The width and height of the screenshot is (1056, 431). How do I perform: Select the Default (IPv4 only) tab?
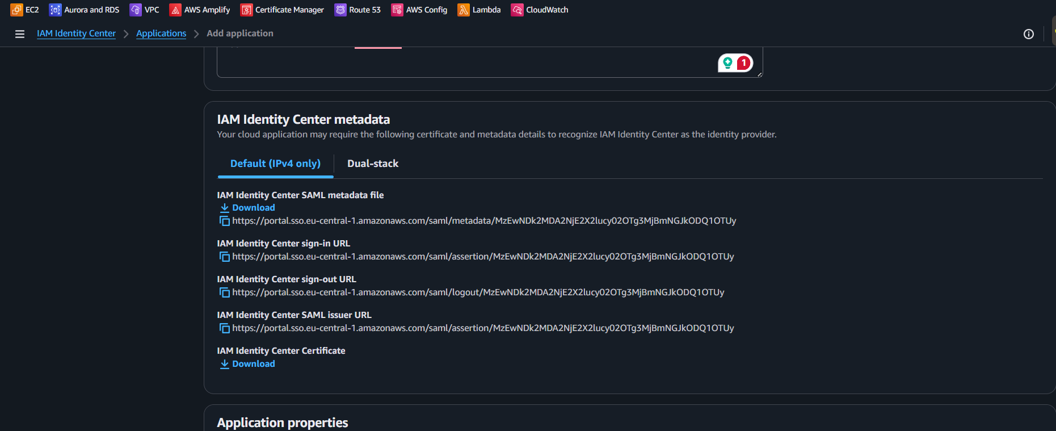pos(275,164)
